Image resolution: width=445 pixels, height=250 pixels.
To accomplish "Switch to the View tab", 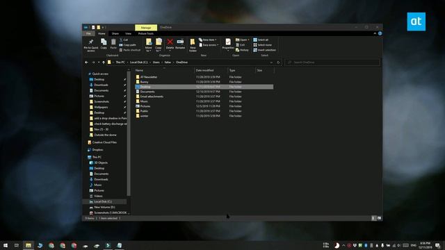I will click(128, 33).
